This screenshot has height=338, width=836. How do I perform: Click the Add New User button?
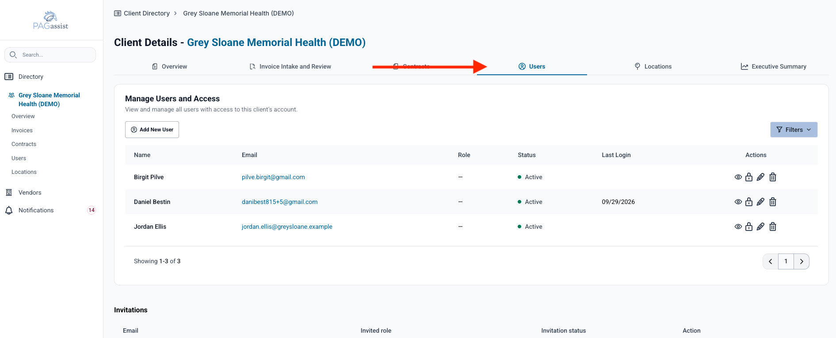pos(152,130)
